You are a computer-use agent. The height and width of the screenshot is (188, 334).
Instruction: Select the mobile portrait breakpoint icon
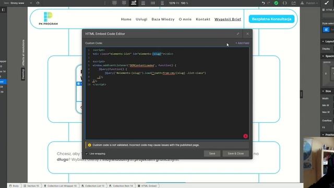pos(162,3)
